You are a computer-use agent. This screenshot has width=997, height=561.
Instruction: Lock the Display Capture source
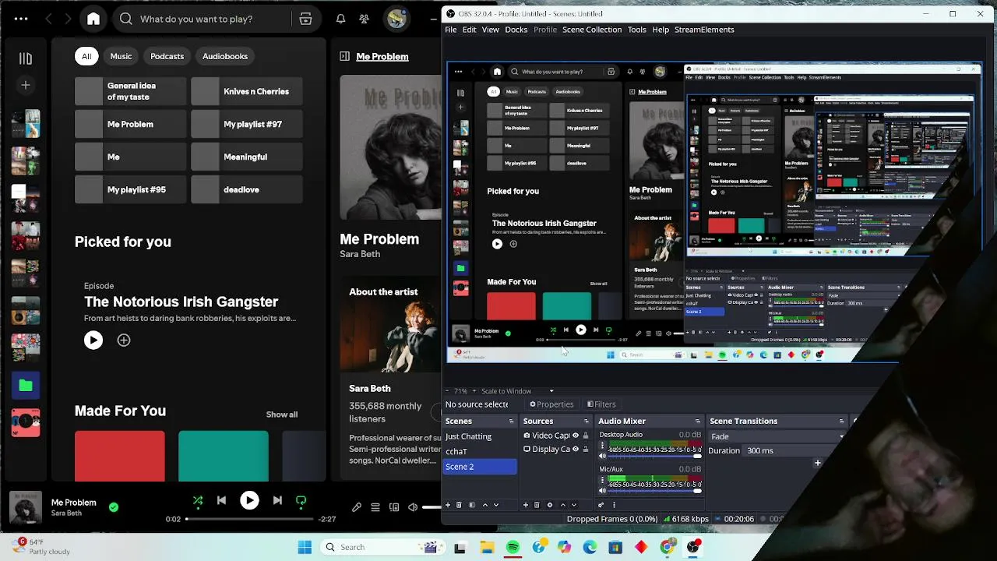tap(586, 449)
